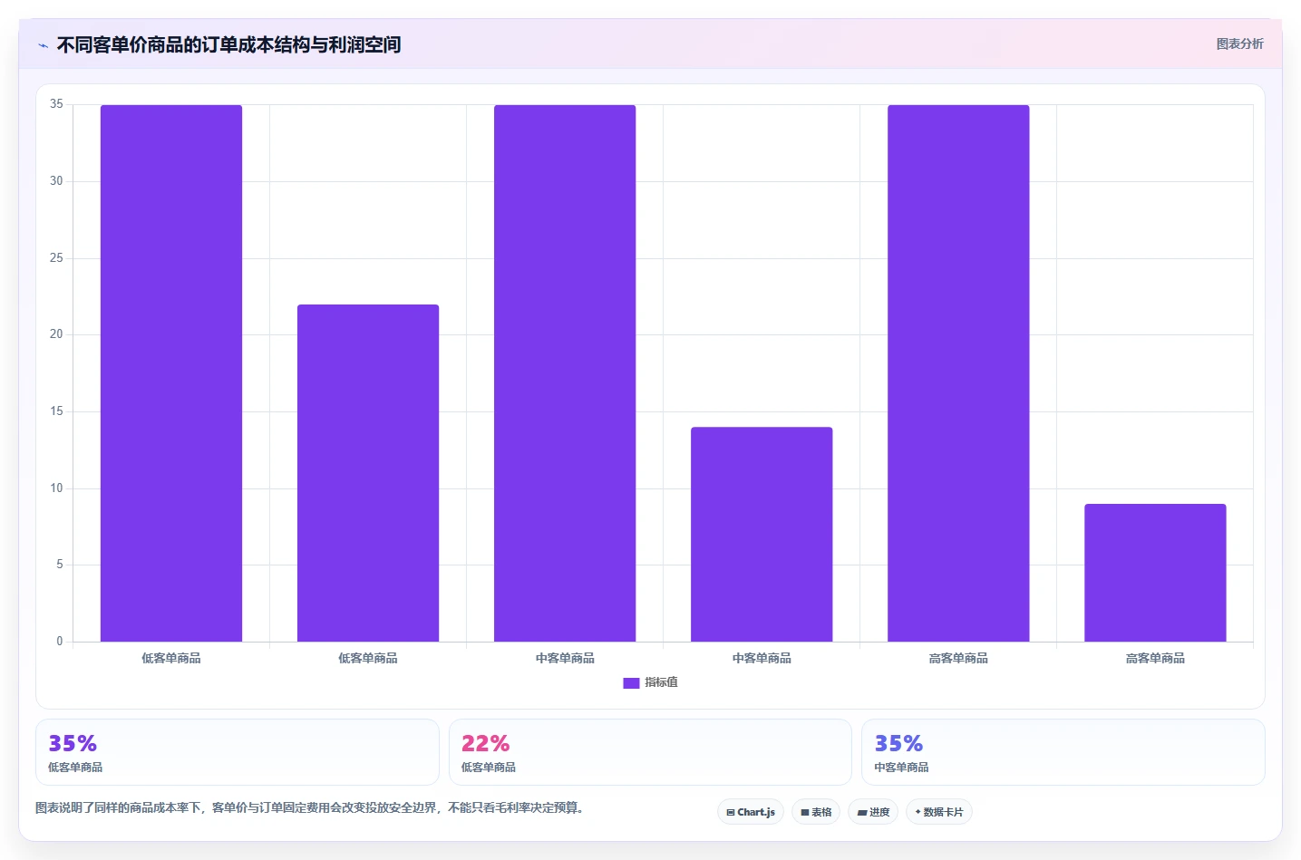Click the y-axis value 25
The height and width of the screenshot is (860, 1301).
pyautogui.click(x=56, y=258)
